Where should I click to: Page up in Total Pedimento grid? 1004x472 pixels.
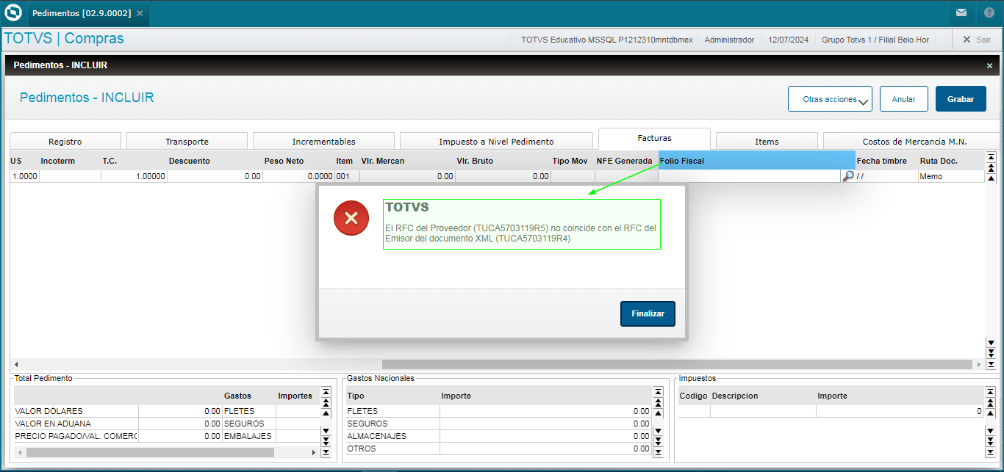(x=326, y=402)
